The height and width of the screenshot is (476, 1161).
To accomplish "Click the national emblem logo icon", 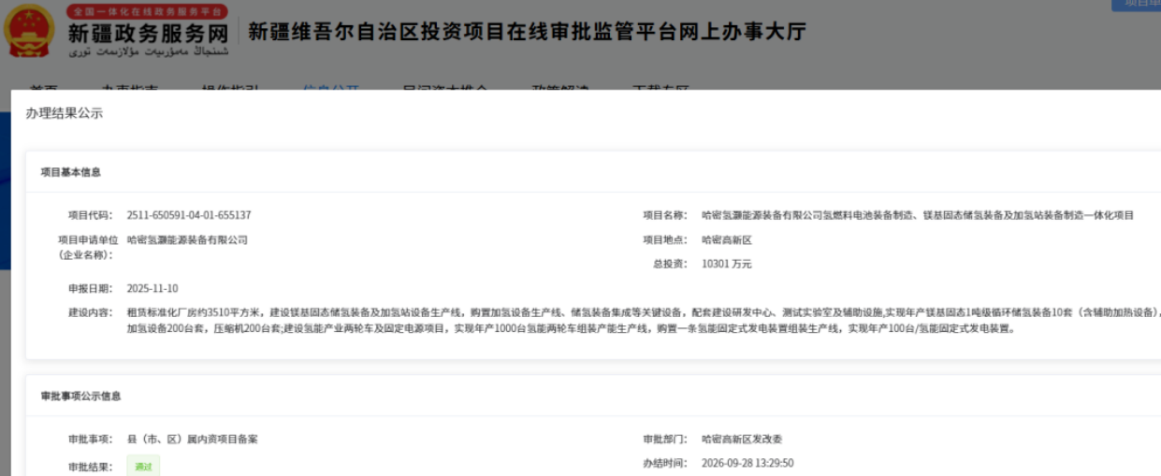I will pos(29,32).
